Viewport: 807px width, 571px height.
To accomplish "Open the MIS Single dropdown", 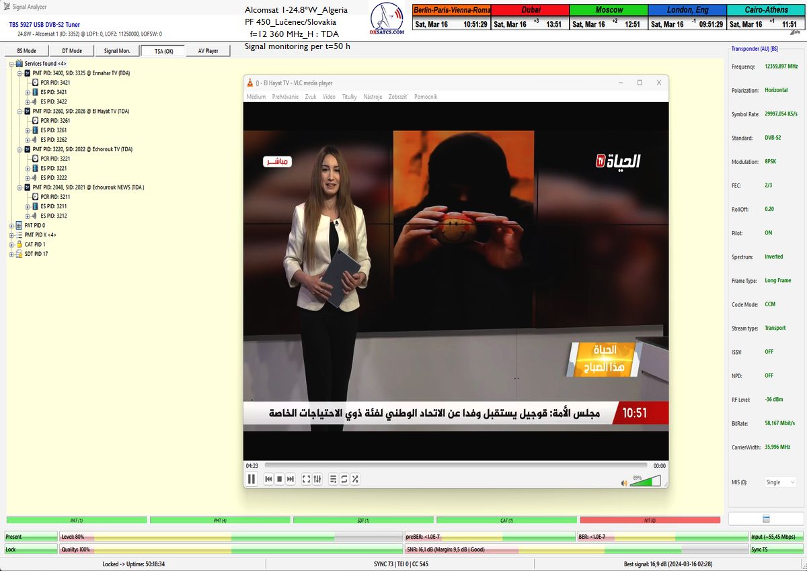I will (x=780, y=482).
